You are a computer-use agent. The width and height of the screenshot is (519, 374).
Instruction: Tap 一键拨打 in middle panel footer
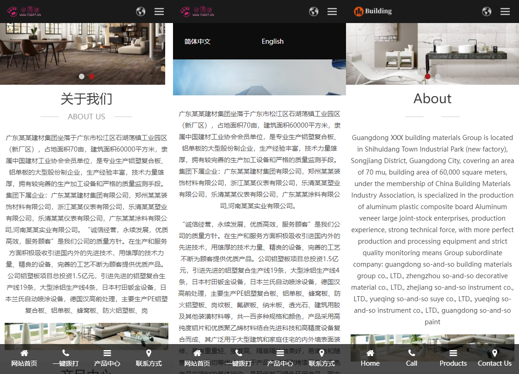(239, 363)
